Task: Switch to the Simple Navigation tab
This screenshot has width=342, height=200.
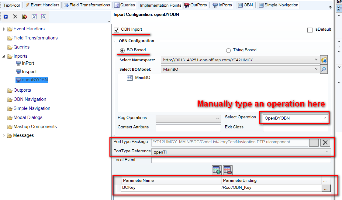Action: 278,5
